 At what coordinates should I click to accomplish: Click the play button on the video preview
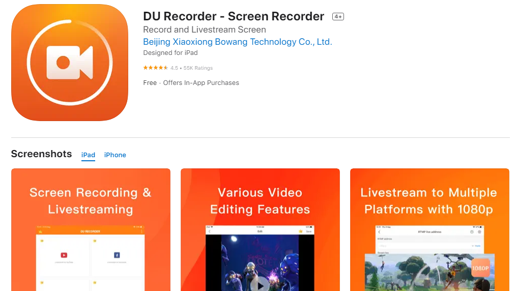261,285
